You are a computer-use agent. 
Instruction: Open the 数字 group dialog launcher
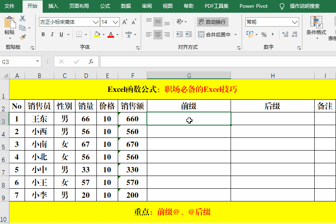pos(299,48)
